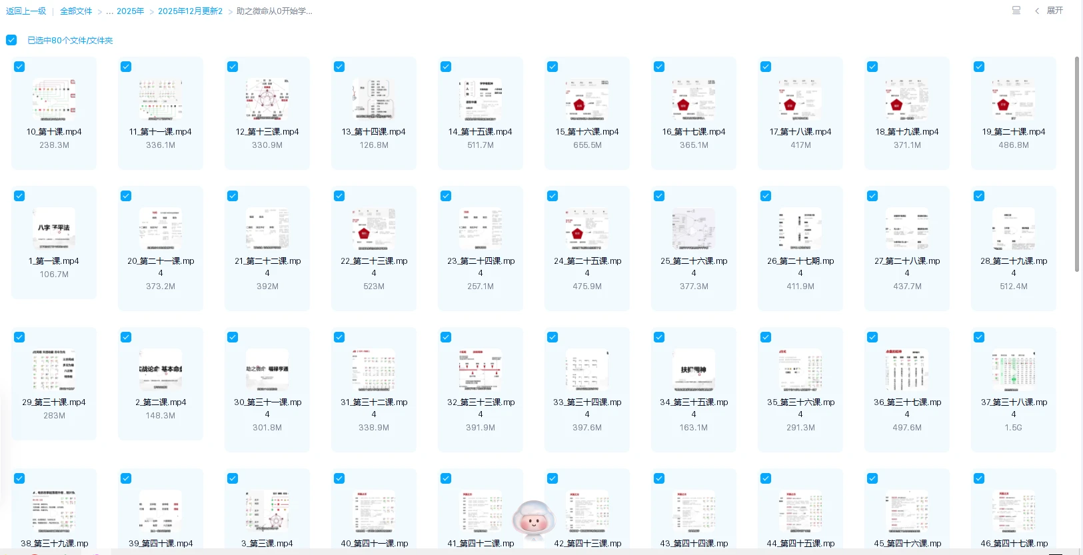Deselect the checkbox on 37_第三十八课 file
Screen dimensions: 1083x555
click(979, 337)
